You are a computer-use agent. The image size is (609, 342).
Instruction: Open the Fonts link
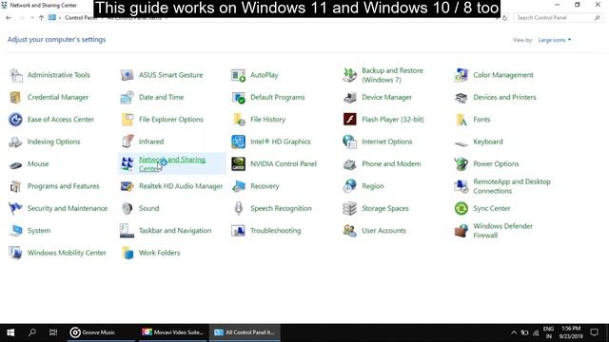(x=481, y=120)
